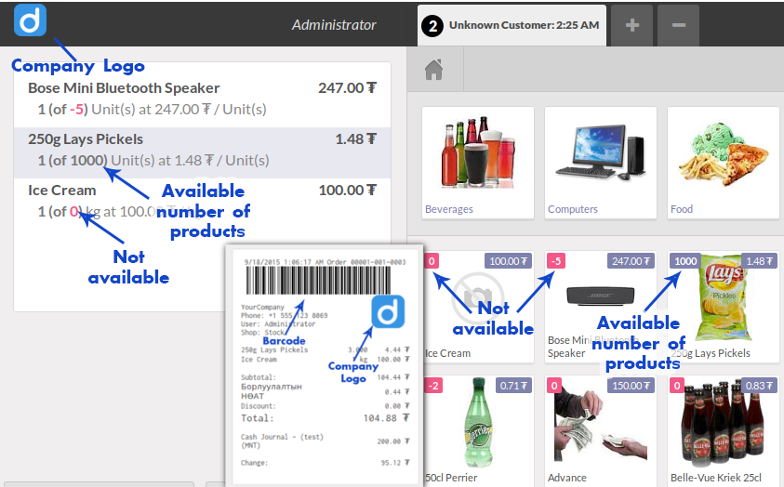Click the 247.00 price tag on Bose Speaker
The height and width of the screenshot is (487, 784).
pyautogui.click(x=631, y=261)
